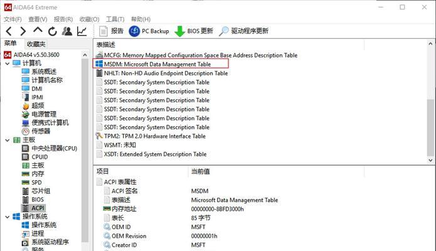The image size is (436, 251).
Task: Switch to the 收藏夹 tab
Action: pos(36,44)
